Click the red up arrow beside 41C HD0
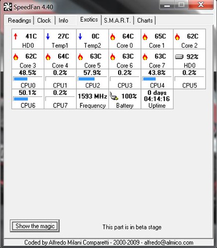The width and height of the screenshot is (217, 248). [16, 36]
